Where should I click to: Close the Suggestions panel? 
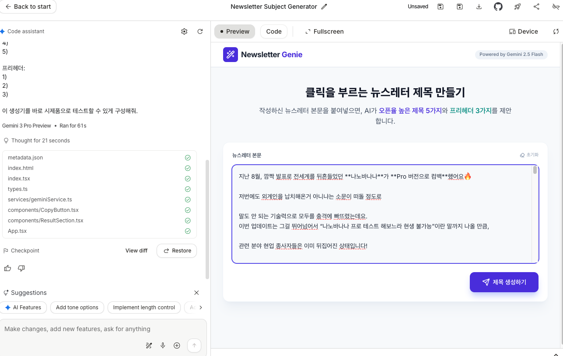(x=196, y=293)
